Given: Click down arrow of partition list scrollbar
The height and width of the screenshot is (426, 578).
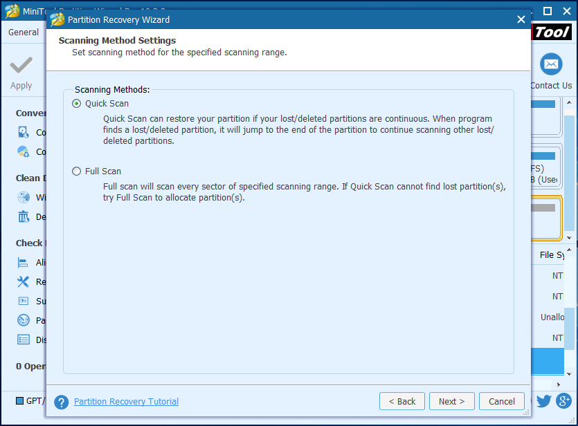Looking at the screenshot, I should tap(569, 374).
